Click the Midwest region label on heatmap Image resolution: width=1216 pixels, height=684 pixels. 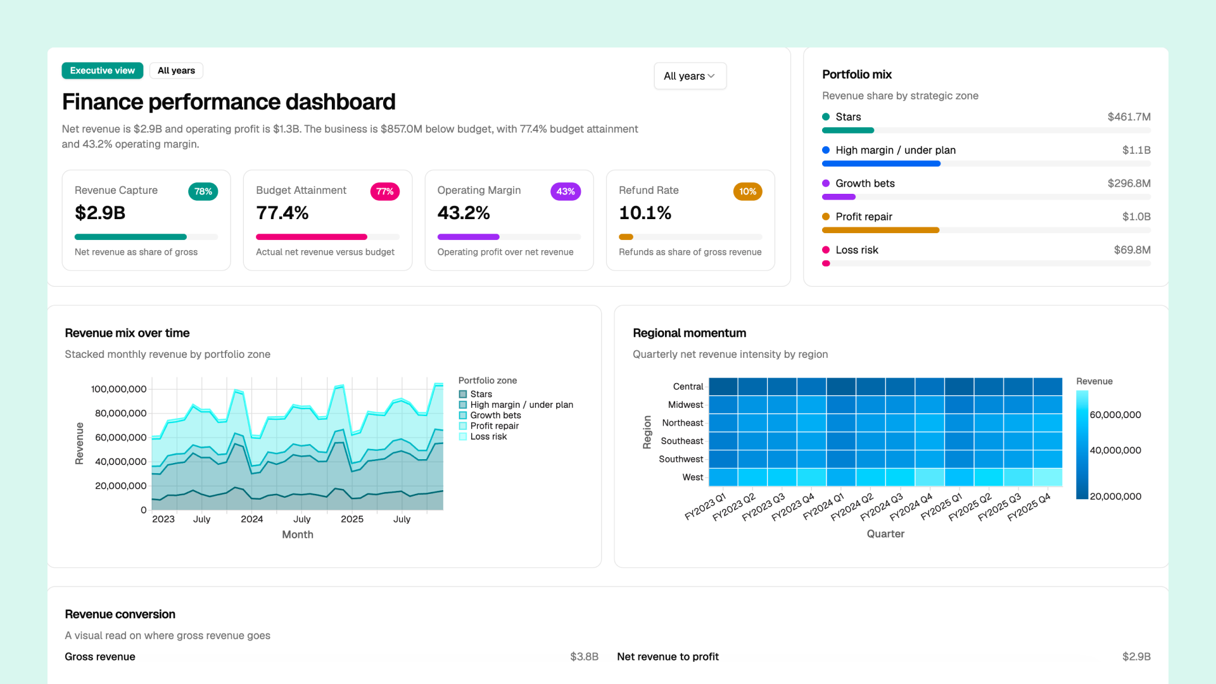point(685,405)
